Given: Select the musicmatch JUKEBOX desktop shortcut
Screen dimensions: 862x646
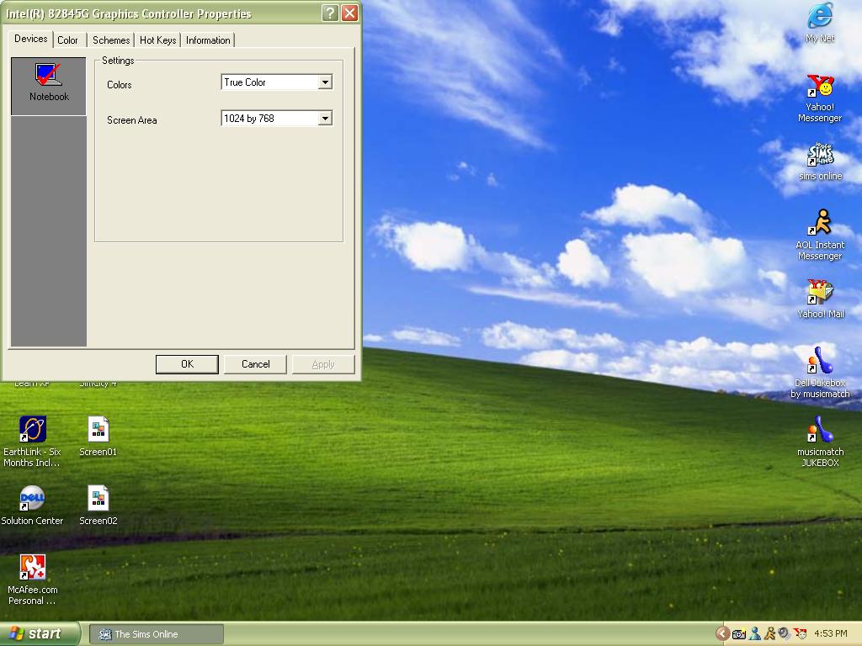Looking at the screenshot, I should click(820, 442).
